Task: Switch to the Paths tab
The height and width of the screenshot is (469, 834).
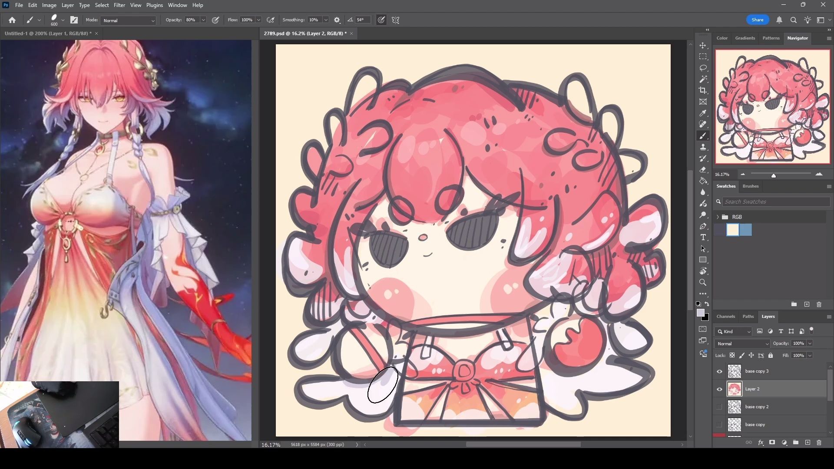Action: click(x=748, y=317)
